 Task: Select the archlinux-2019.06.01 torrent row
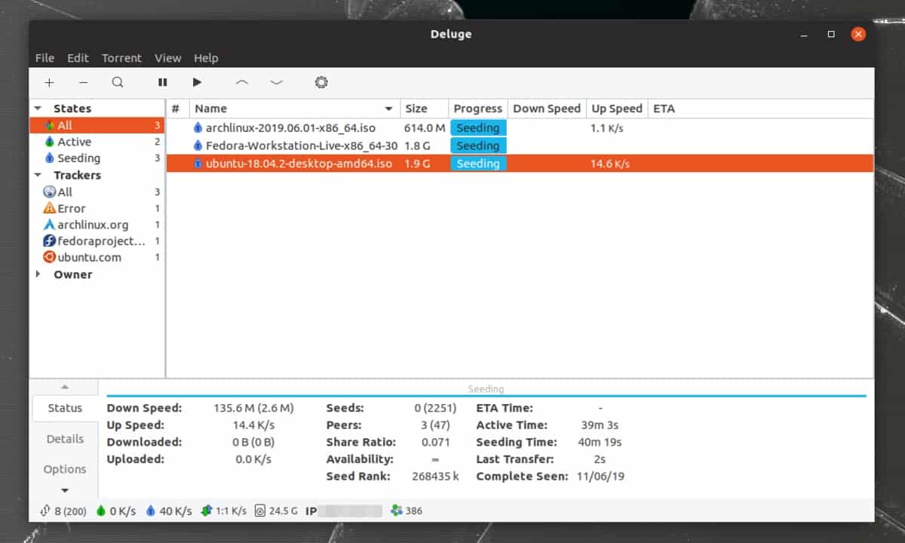tap(290, 128)
